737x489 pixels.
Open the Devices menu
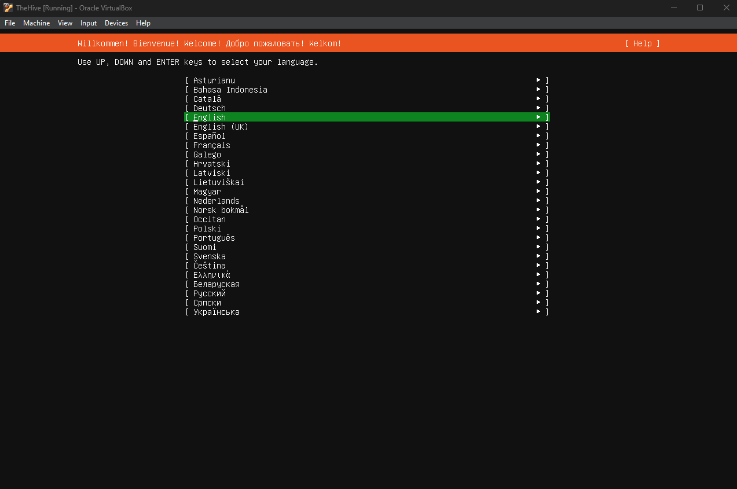coord(116,23)
